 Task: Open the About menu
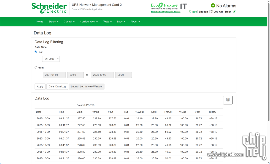(x=135, y=21)
